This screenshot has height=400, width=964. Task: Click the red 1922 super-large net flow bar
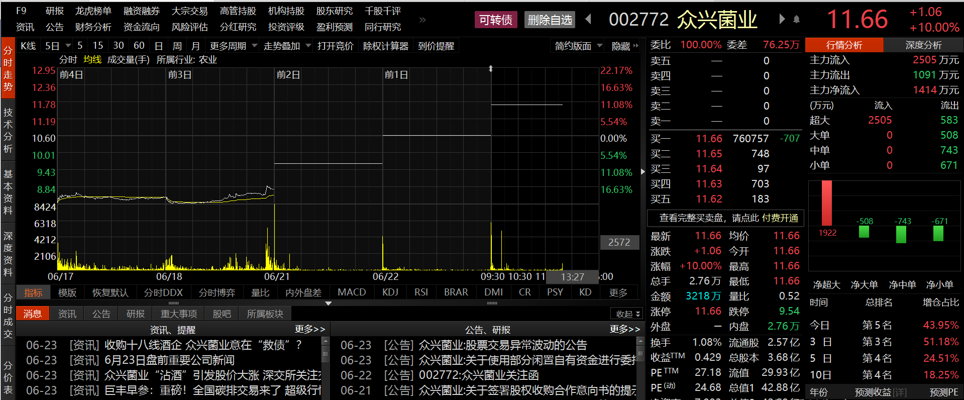click(826, 203)
